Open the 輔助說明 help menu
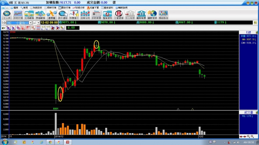The width and height of the screenshot is (259, 145). coord(122,8)
